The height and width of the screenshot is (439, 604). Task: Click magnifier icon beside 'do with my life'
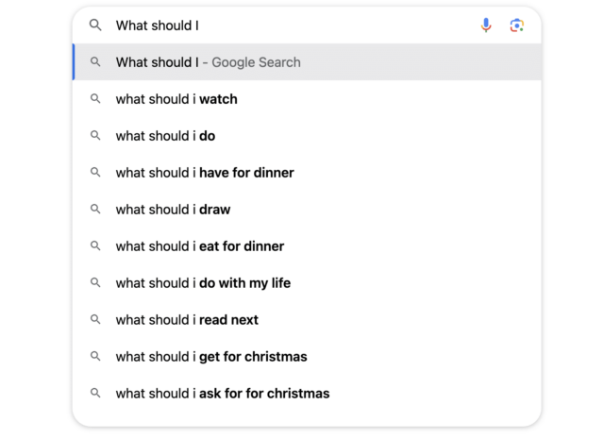point(95,282)
